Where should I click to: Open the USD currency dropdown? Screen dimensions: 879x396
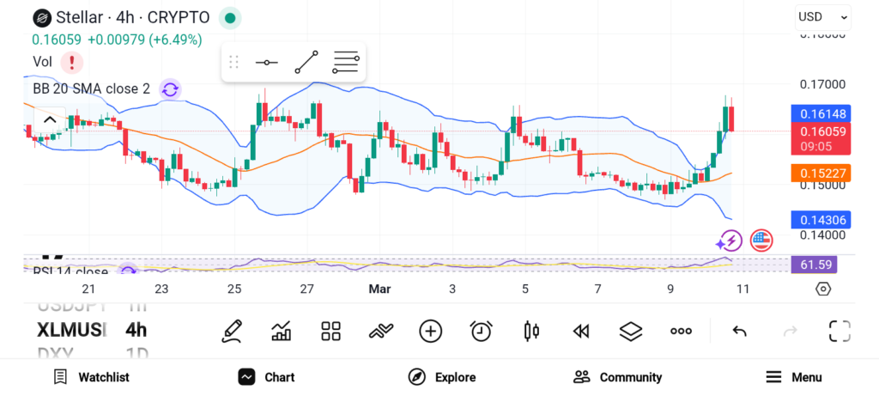(822, 16)
